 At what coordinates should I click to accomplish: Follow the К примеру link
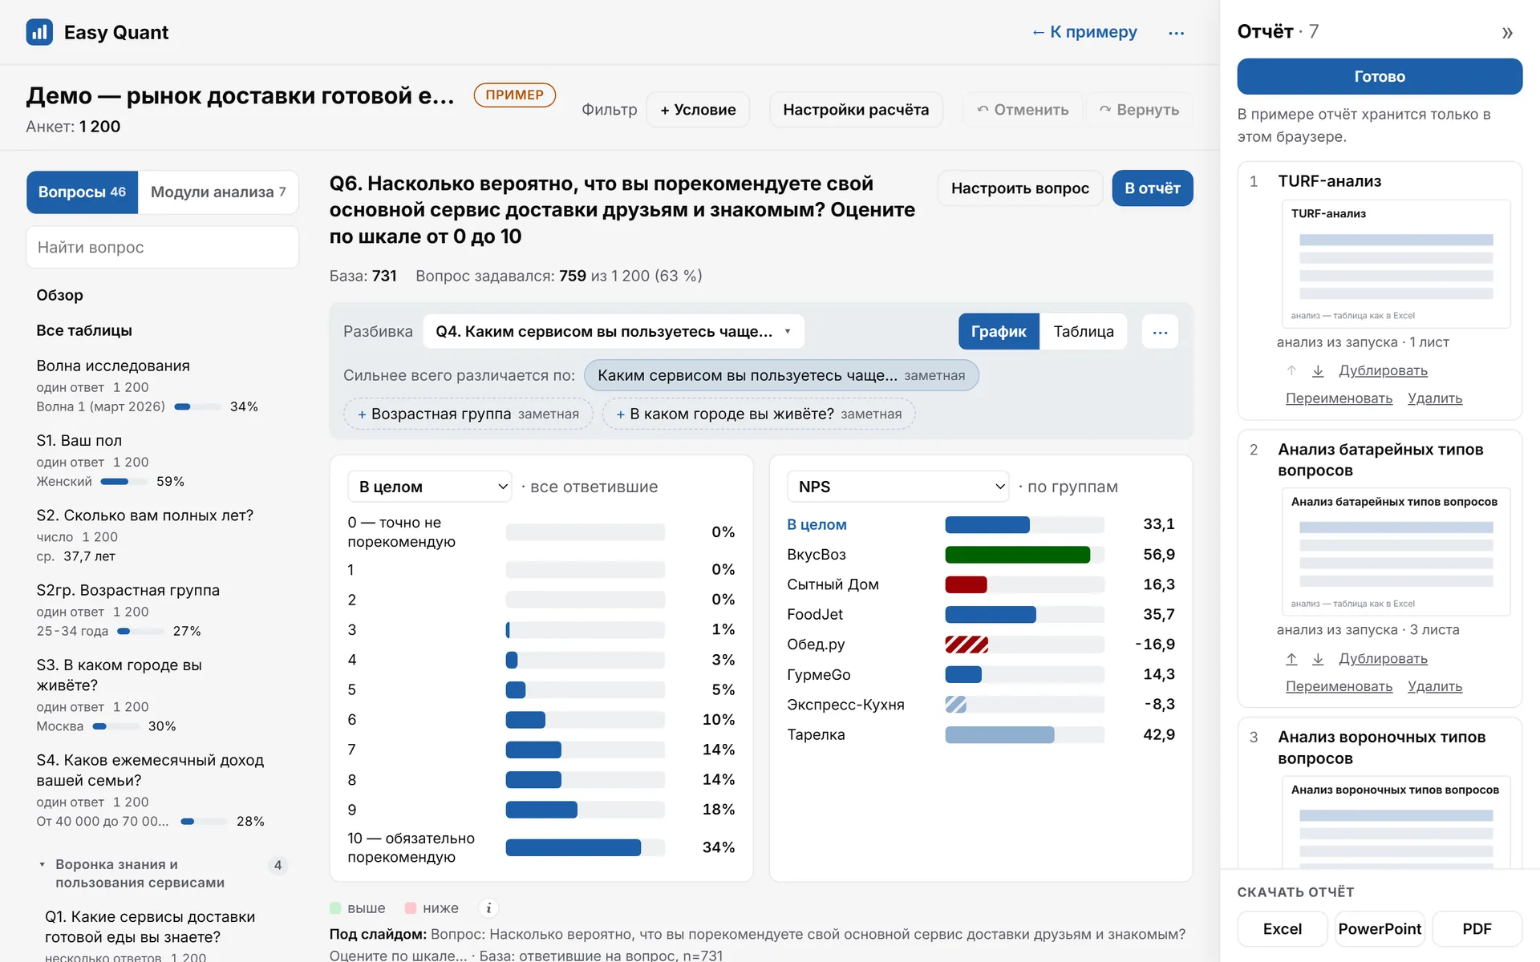pos(1084,32)
